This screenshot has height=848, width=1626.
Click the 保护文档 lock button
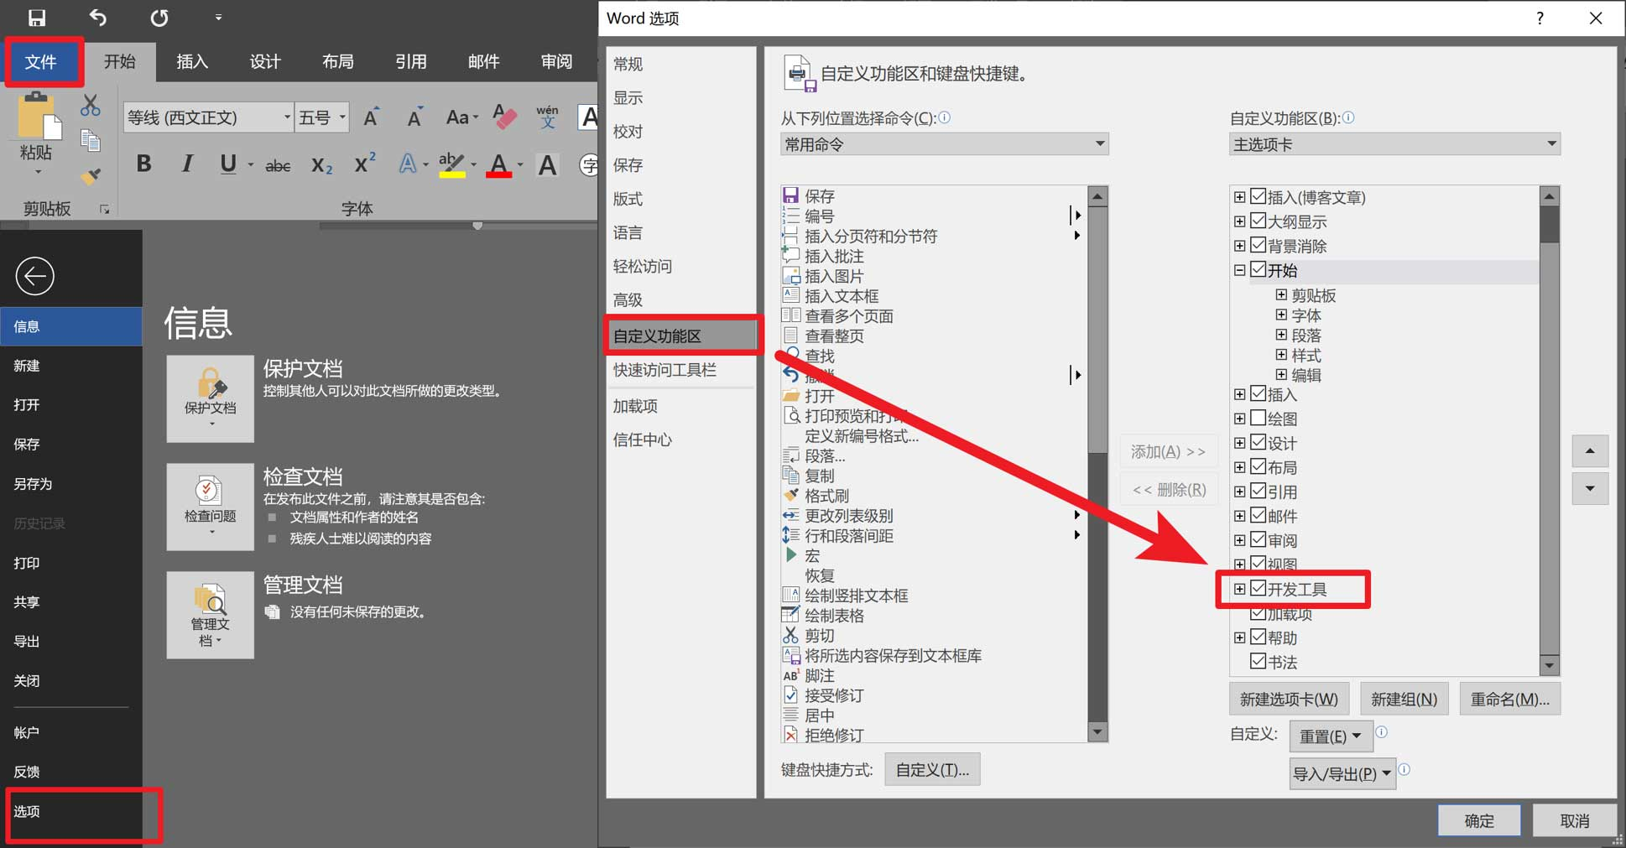[x=210, y=398]
